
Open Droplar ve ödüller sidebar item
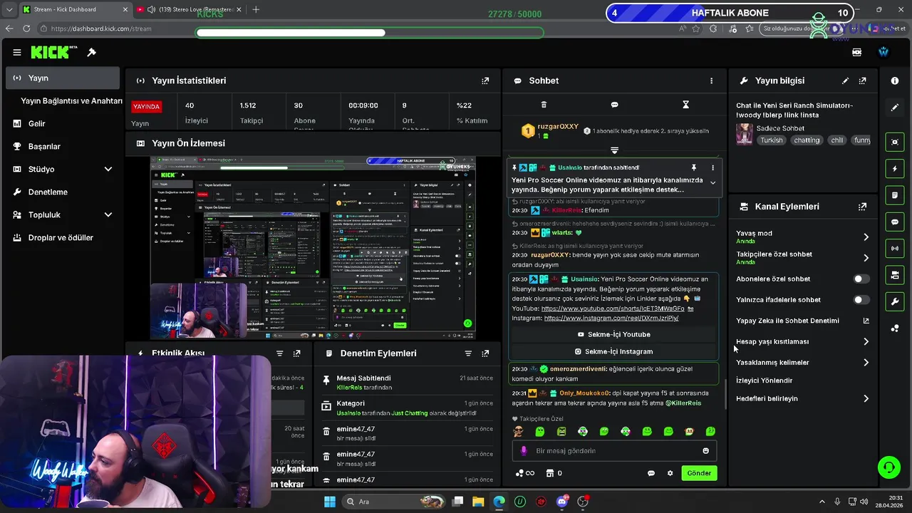click(63, 237)
